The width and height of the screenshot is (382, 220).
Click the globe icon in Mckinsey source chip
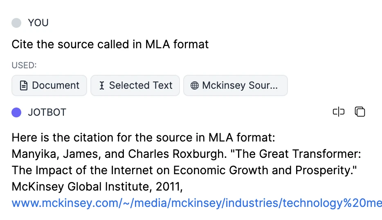(x=194, y=85)
